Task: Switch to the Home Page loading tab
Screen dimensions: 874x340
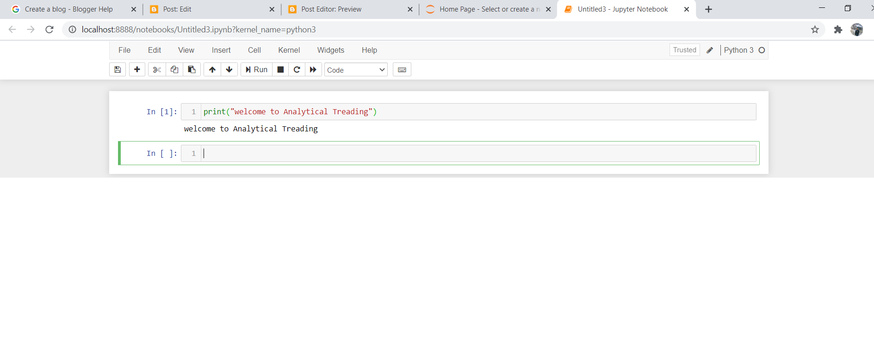Action: pyautogui.click(x=490, y=9)
